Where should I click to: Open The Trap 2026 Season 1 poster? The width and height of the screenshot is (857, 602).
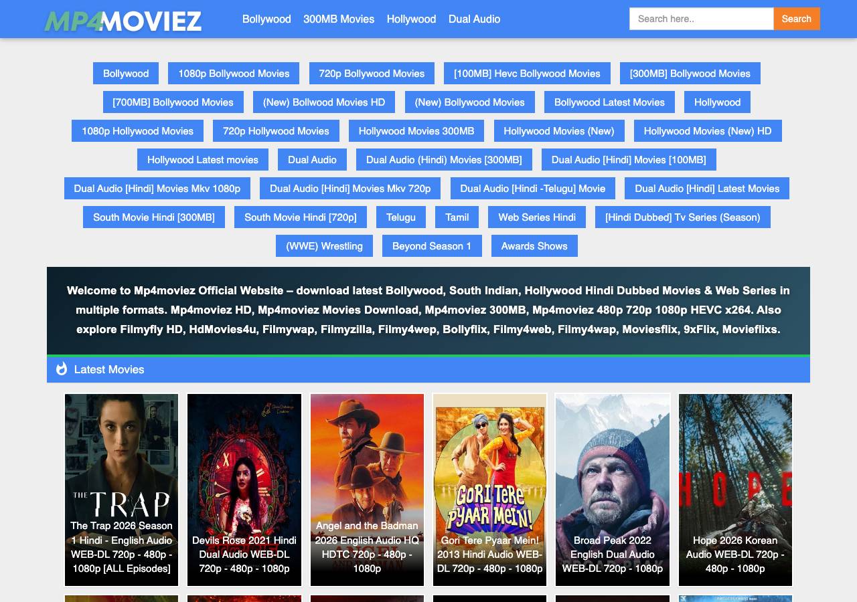click(x=121, y=490)
